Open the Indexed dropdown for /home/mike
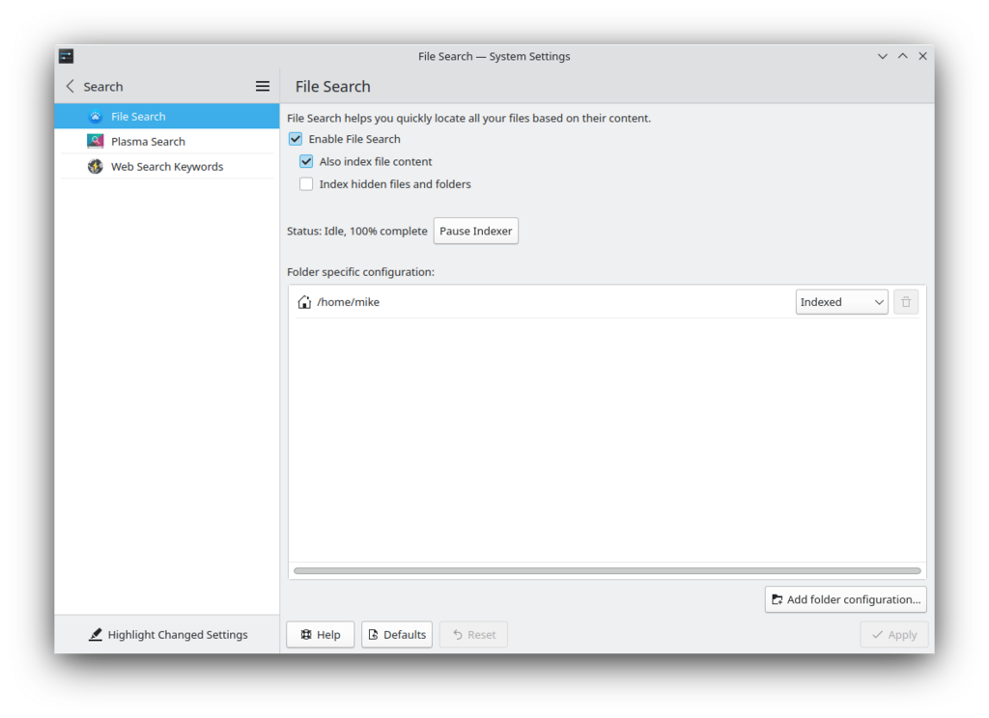Viewport: 989px width, 718px height. [x=841, y=302]
